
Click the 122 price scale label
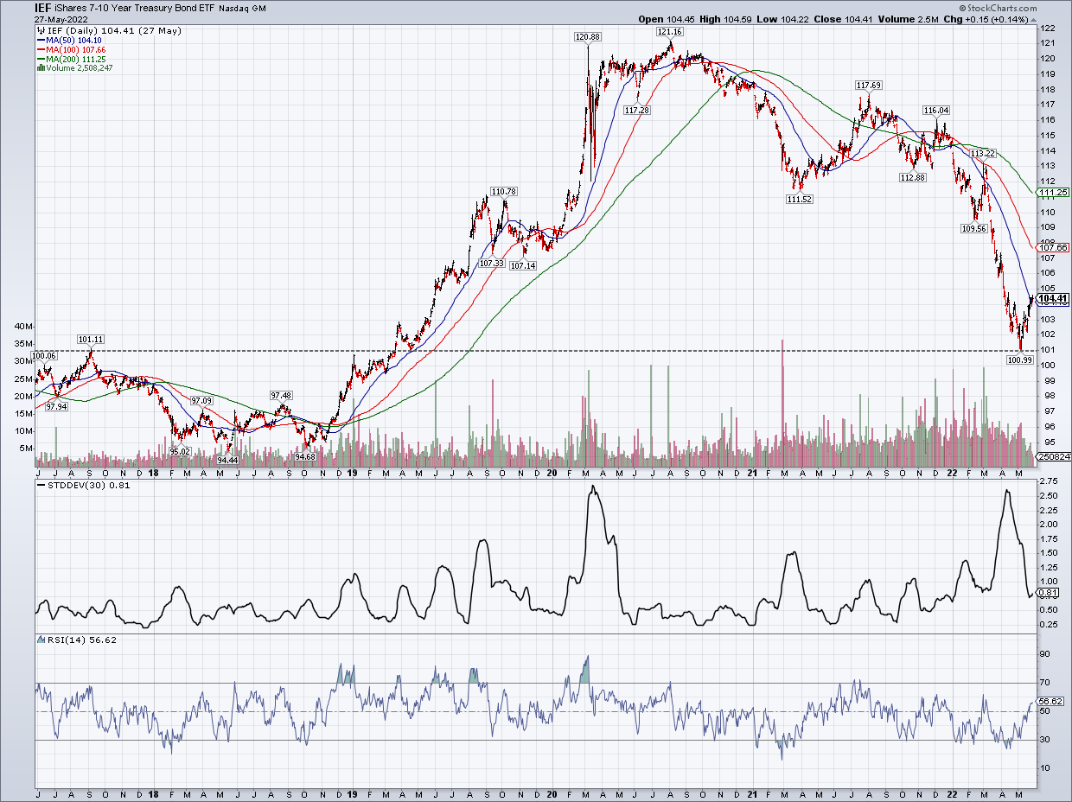click(1047, 28)
